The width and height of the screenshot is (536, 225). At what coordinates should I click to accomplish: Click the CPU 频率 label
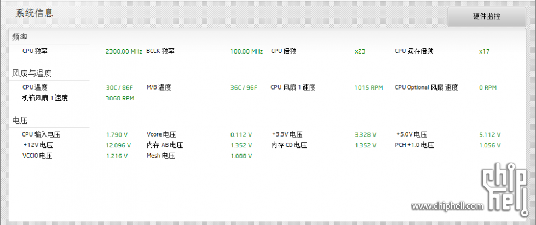(35, 51)
